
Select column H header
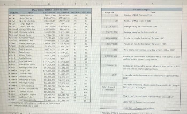click(97, 4)
